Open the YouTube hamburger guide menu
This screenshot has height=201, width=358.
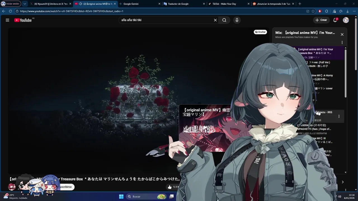(8, 20)
